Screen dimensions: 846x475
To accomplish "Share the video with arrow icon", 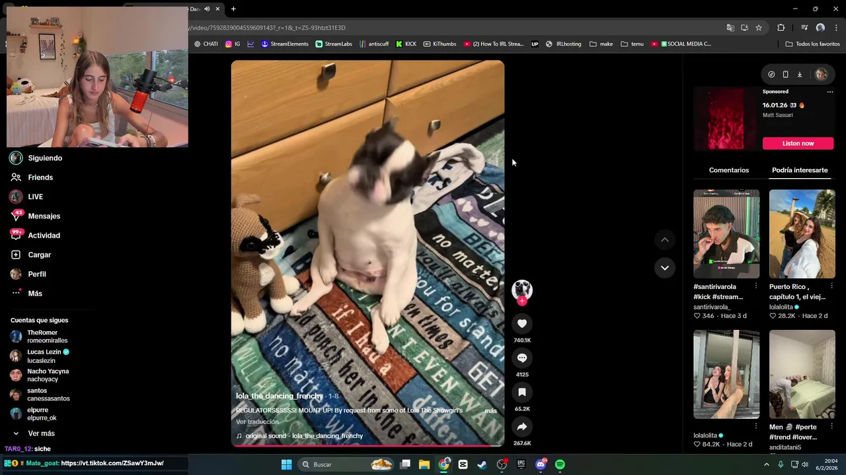I will click(x=521, y=426).
